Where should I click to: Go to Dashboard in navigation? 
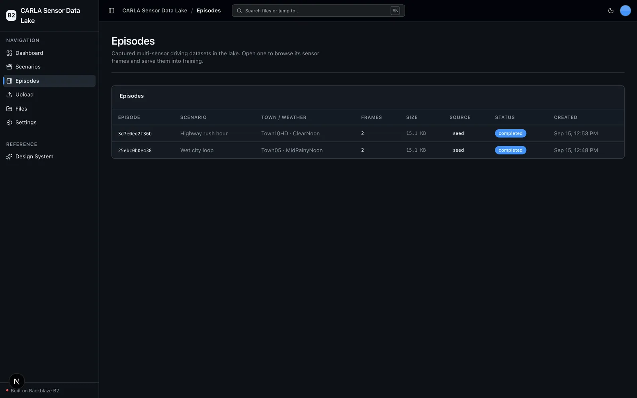49,53
